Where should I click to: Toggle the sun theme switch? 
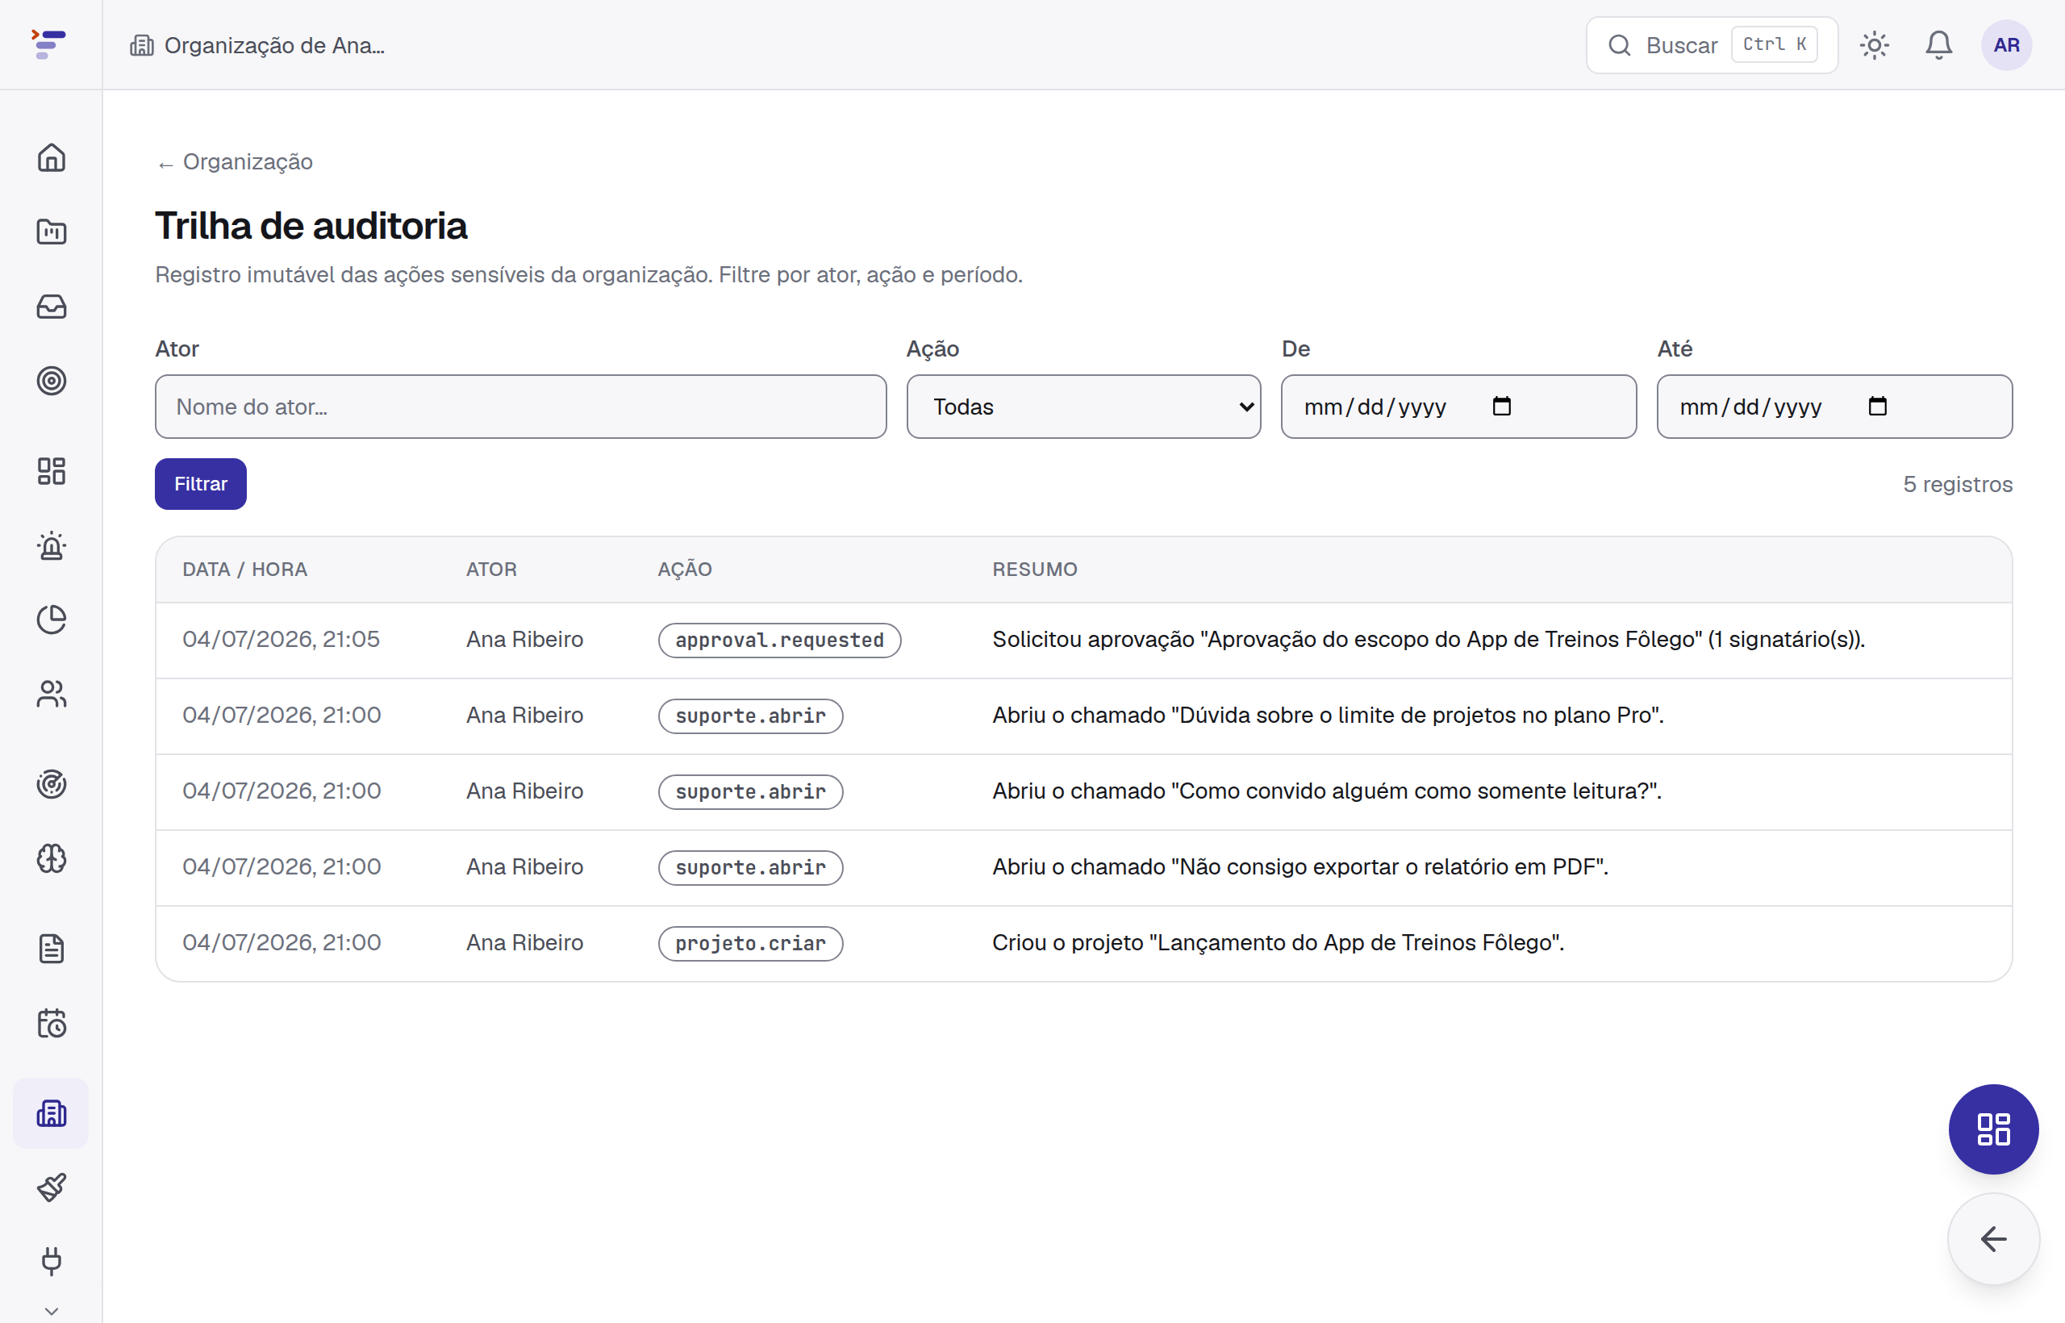click(x=1875, y=44)
